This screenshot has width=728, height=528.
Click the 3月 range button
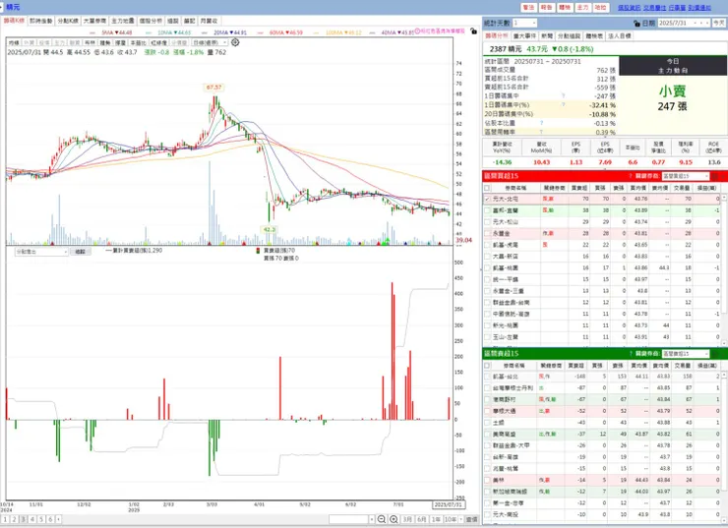407,519
